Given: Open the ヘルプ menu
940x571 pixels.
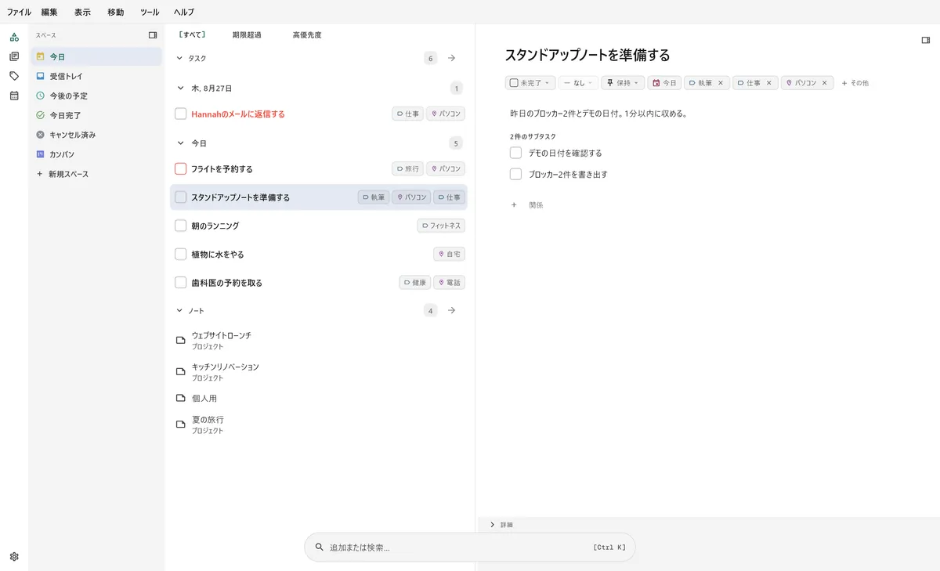Looking at the screenshot, I should pos(184,12).
